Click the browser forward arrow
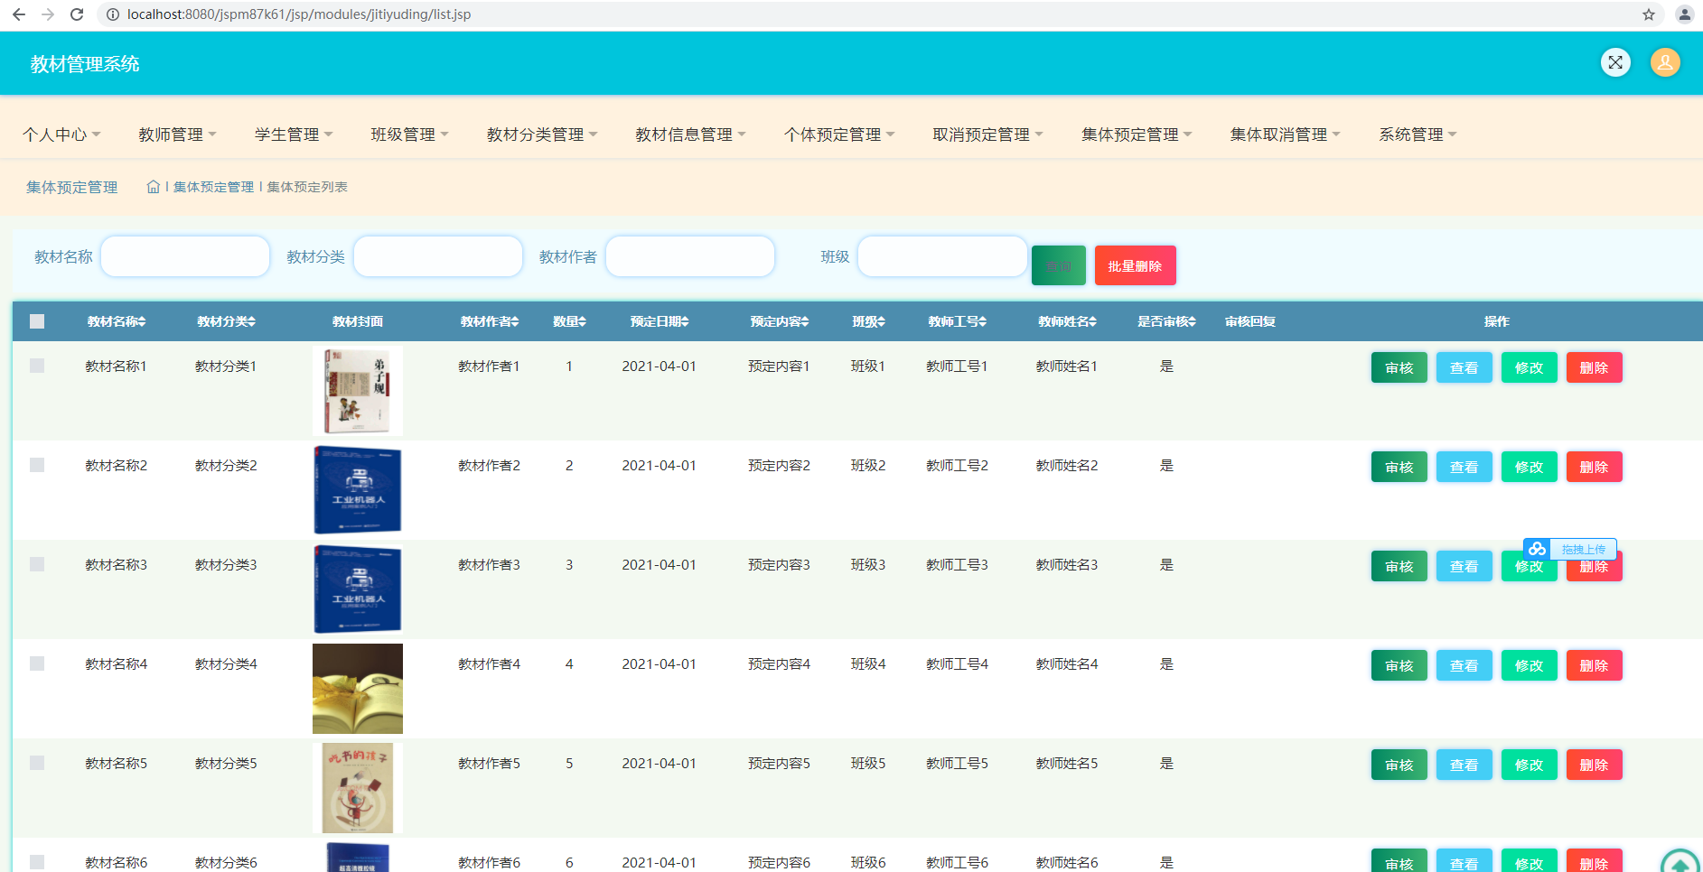Image resolution: width=1703 pixels, height=872 pixels. point(48,14)
